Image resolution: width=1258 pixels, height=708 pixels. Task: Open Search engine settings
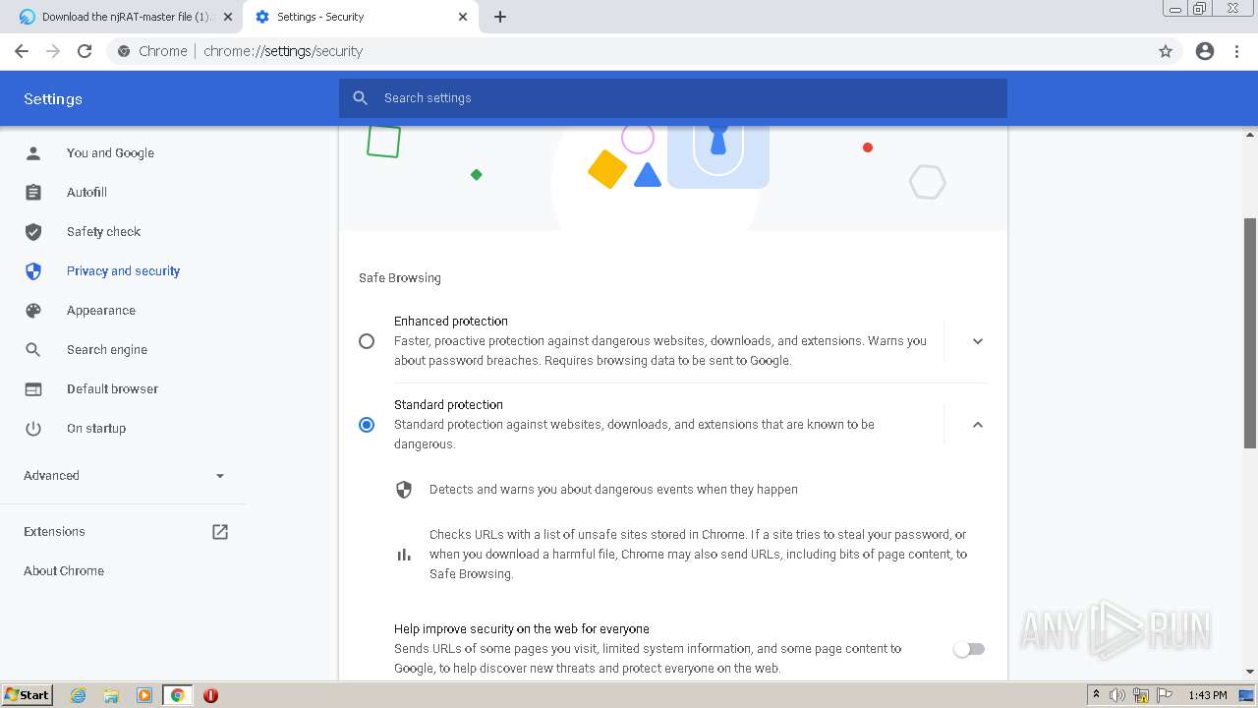click(107, 349)
